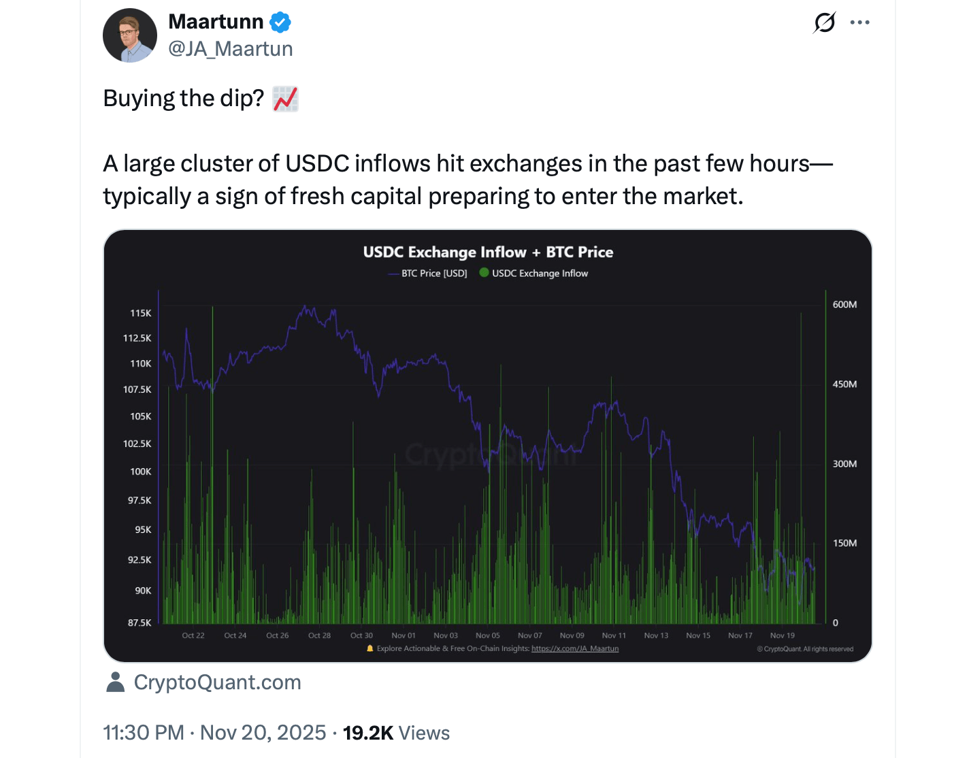Click the Grok slashed-circle icon
954x758 pixels.
click(824, 22)
